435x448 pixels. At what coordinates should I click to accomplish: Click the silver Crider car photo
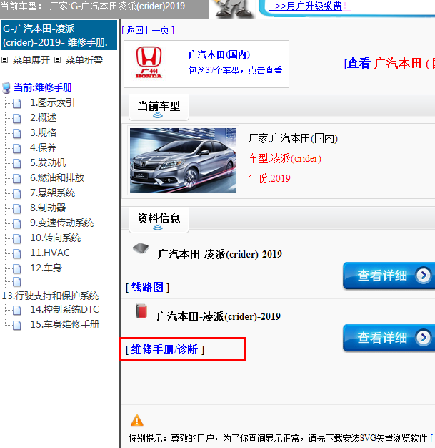coord(183,160)
